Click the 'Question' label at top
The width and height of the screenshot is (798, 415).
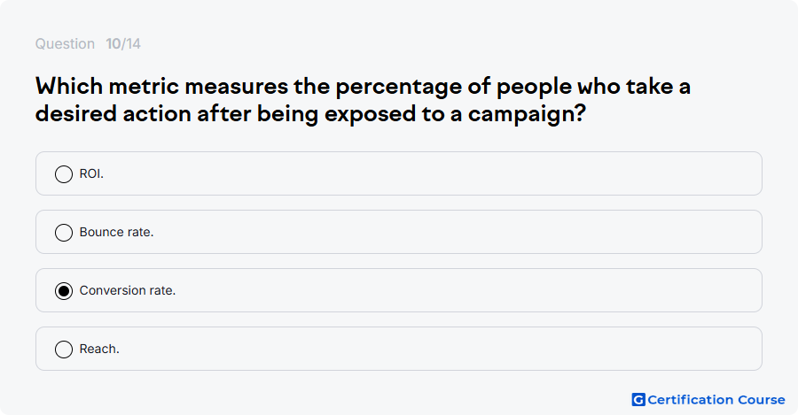point(65,43)
